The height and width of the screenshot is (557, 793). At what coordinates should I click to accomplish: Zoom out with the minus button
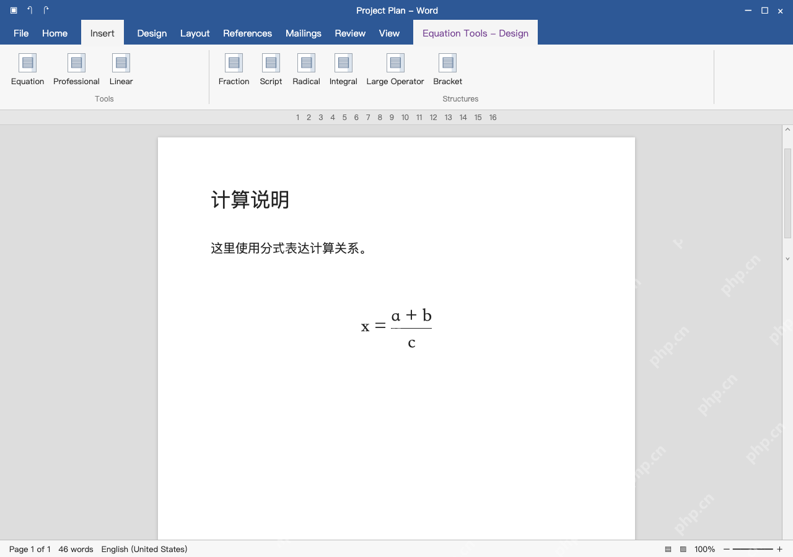pos(727,549)
